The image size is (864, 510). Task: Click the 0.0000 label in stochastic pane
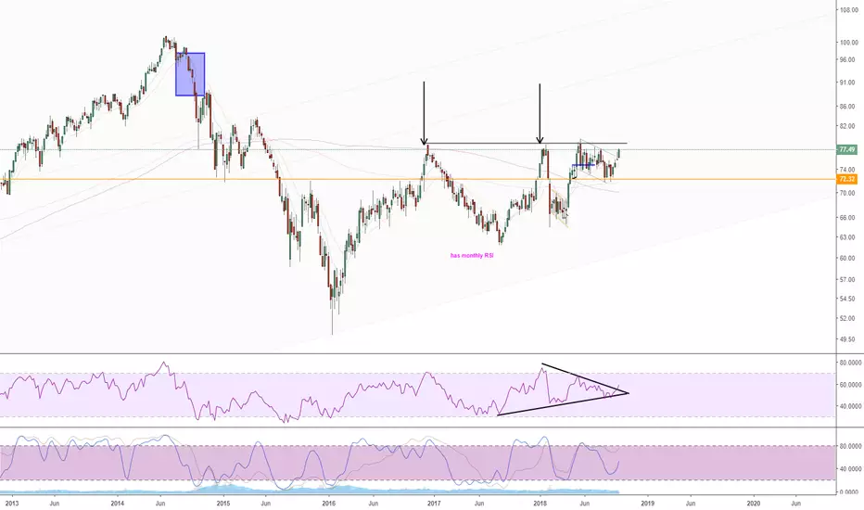[x=851, y=491]
